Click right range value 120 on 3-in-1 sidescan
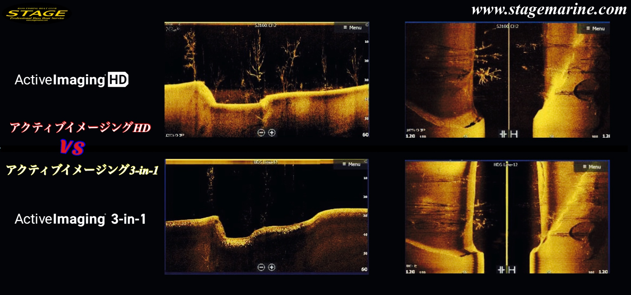 [603, 272]
